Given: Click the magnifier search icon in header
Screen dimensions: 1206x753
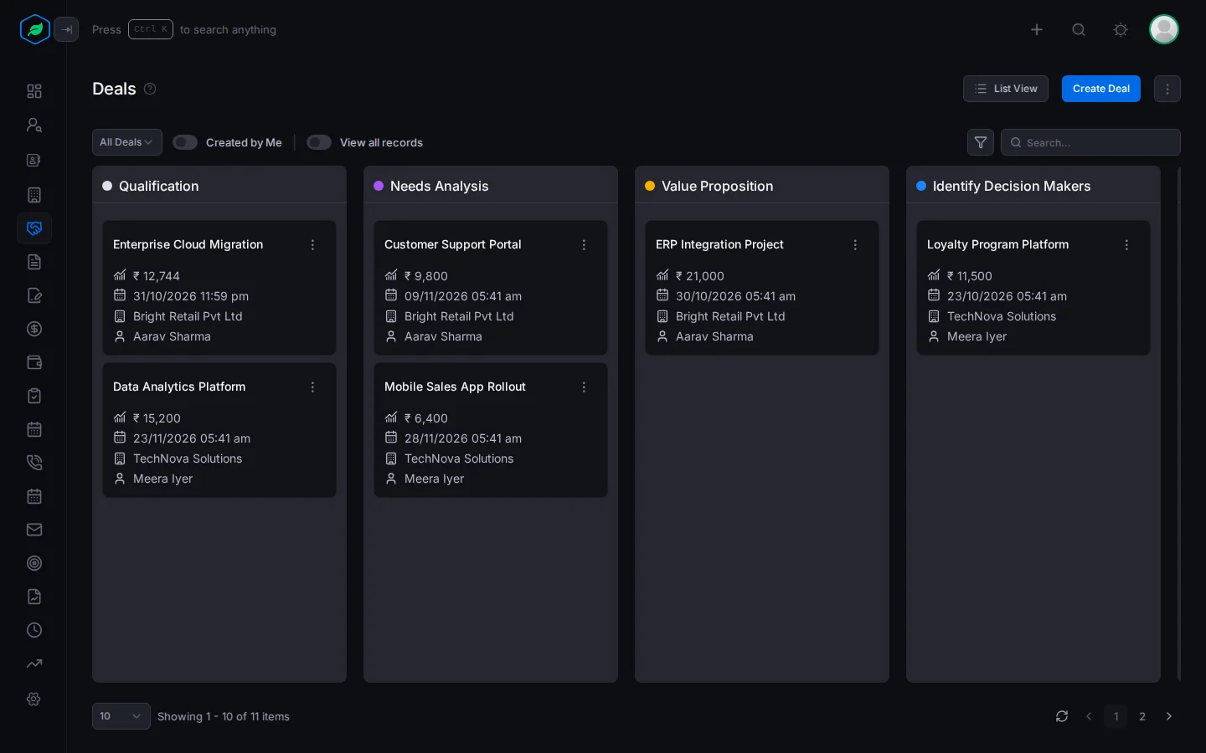Looking at the screenshot, I should coord(1079,29).
